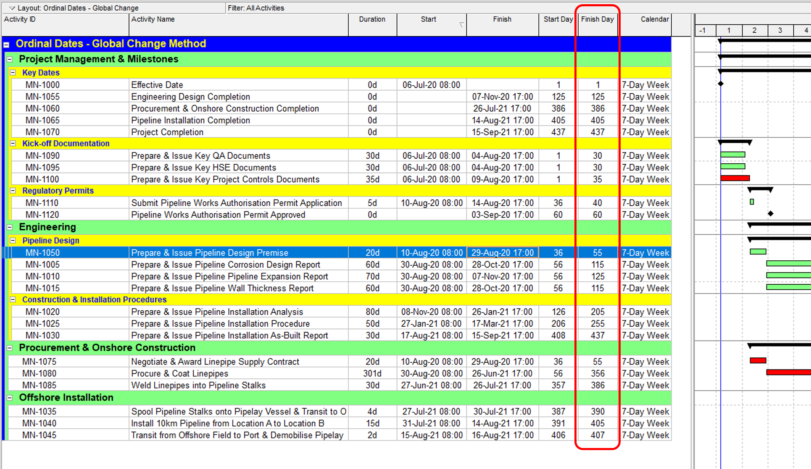
Task: Select Negotiate & Award Linepipe Supply Contract
Action: (215, 362)
